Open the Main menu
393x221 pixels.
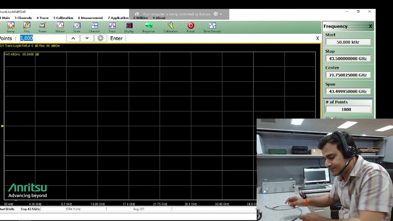click(5, 18)
